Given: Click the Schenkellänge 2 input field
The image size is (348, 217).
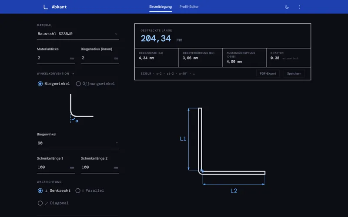Looking at the screenshot, I should 96,167.
